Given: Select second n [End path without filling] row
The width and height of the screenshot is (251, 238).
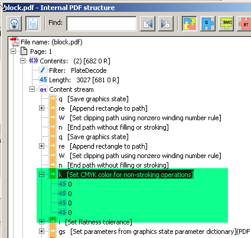Looking at the screenshot, I should click(x=113, y=165).
